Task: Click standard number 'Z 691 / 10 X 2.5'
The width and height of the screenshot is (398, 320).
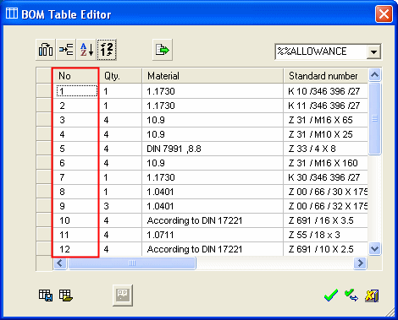Action: point(326,249)
